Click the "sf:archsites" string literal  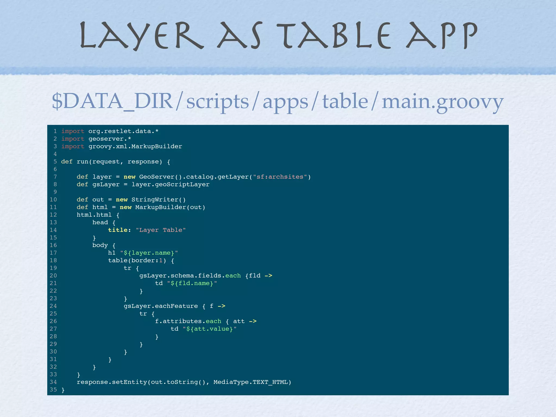[280, 177]
